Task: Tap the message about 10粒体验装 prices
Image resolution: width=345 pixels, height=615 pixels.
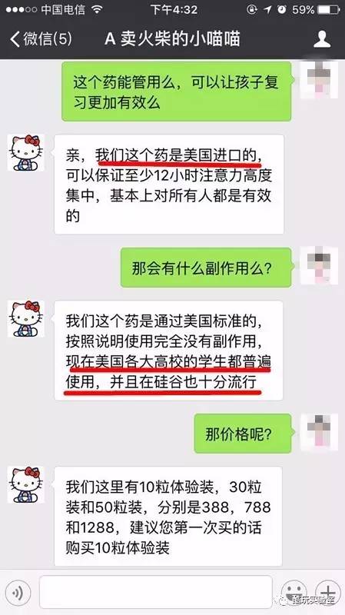Action: [x=168, y=517]
